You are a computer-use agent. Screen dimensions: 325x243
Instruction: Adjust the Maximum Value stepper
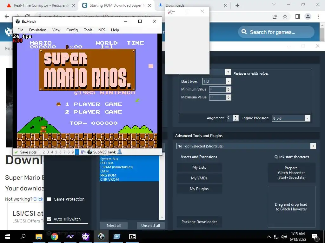coord(229,97)
